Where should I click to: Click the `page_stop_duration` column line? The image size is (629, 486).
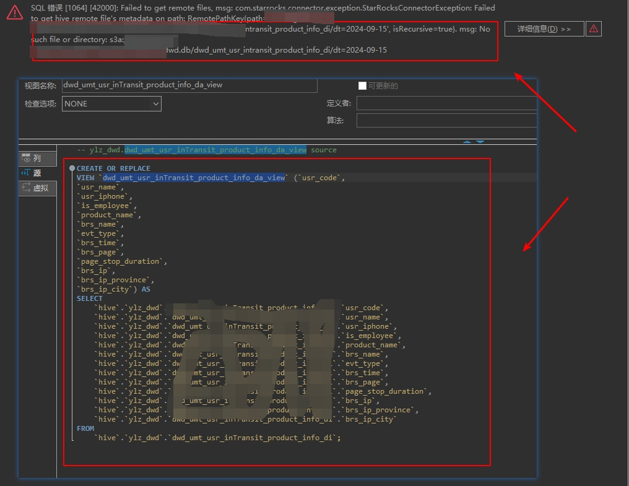(121, 261)
